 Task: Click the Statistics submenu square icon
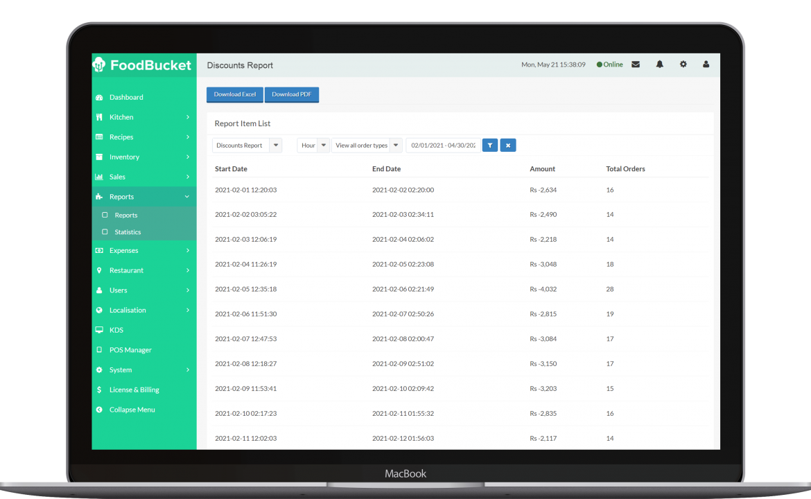click(x=105, y=232)
